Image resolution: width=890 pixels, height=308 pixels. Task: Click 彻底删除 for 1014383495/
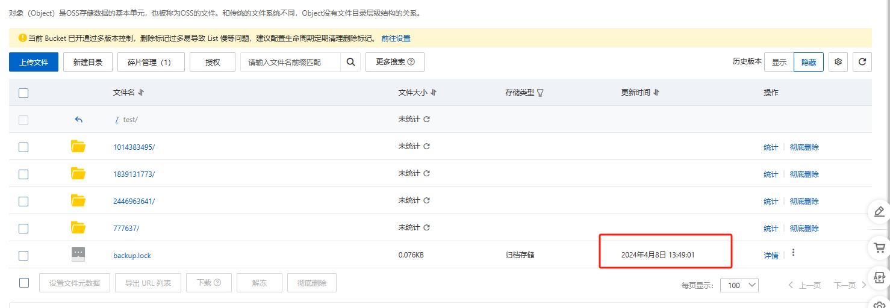click(x=804, y=147)
